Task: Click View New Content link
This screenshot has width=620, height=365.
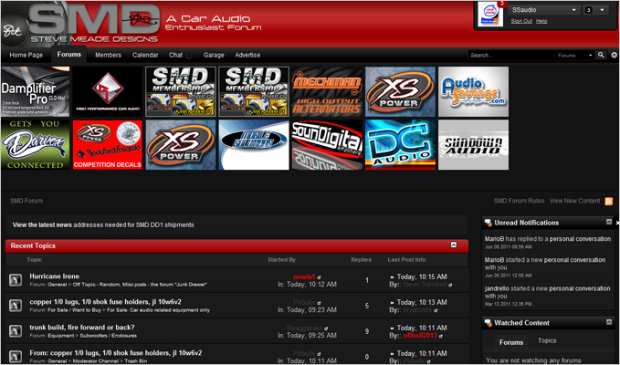Action: tap(574, 201)
